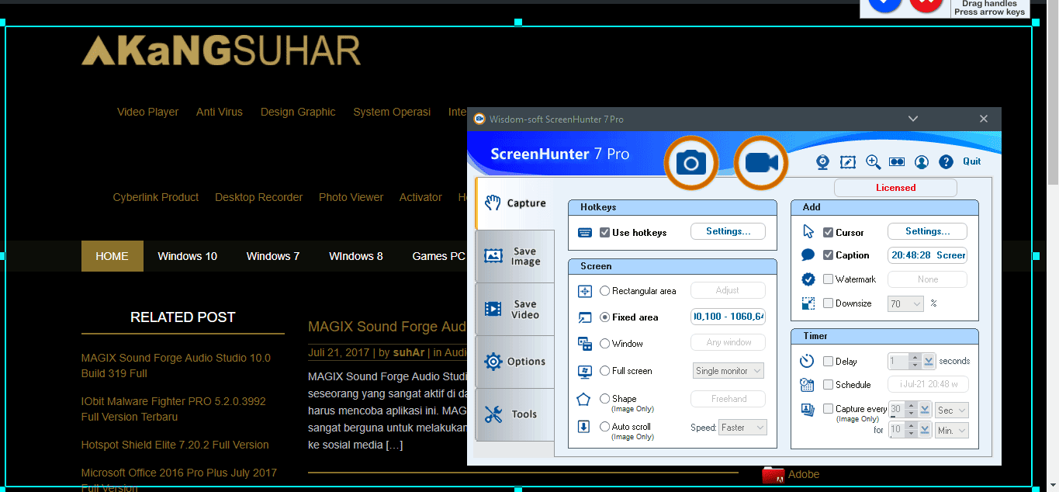Open the Hotspot Shield Elite related post

[x=175, y=445]
